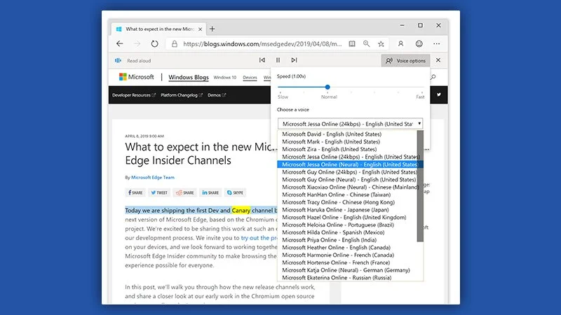Click the Microsoft logo

tap(136, 77)
